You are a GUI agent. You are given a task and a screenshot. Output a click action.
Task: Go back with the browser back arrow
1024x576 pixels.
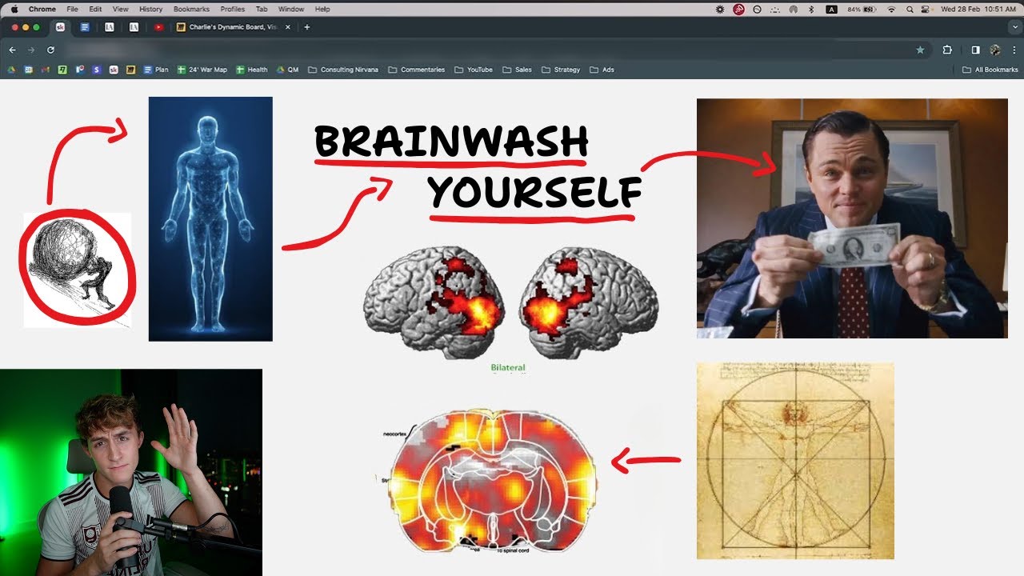tap(12, 50)
